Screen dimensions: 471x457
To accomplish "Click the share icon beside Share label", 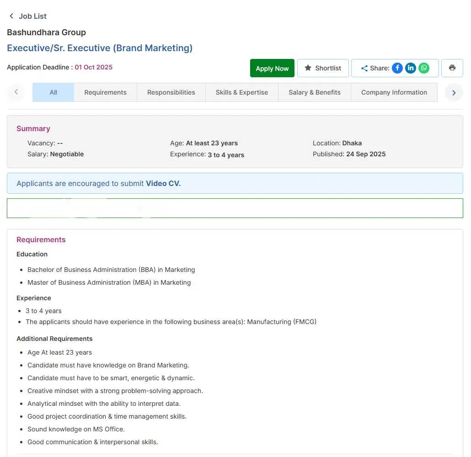I will [364, 69].
